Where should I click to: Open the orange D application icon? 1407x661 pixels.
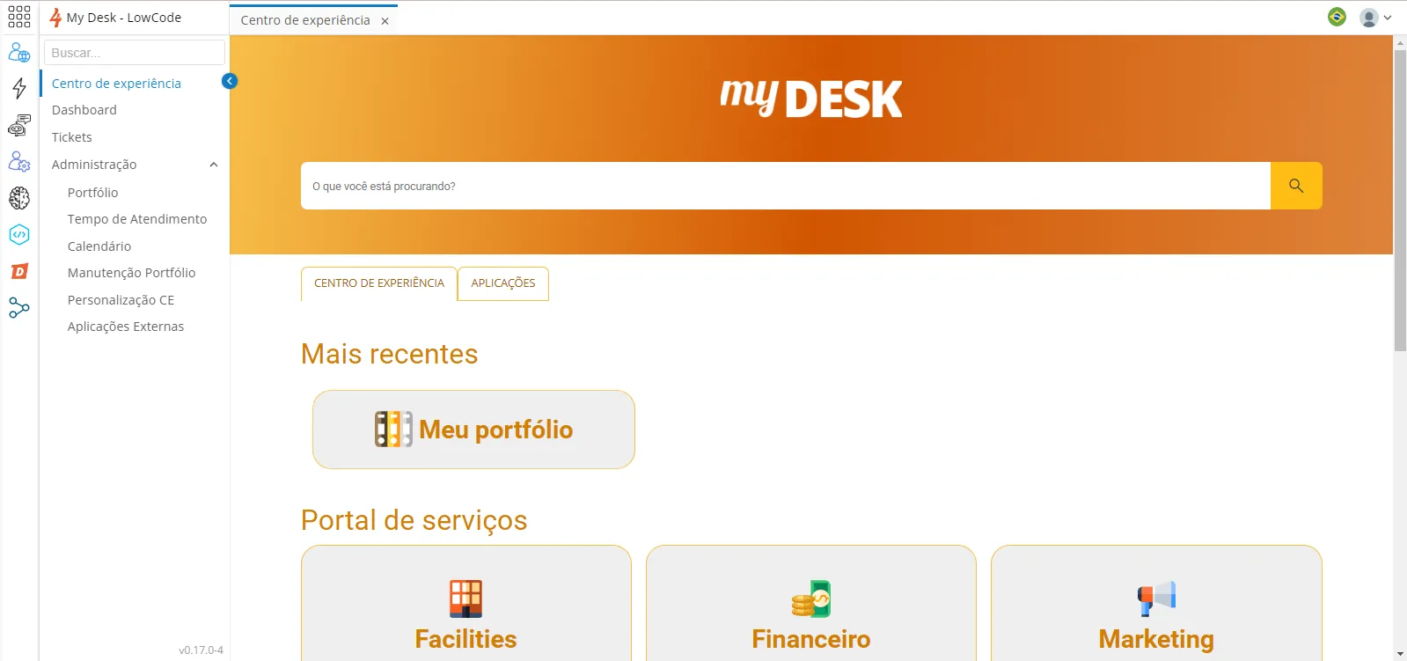19,271
